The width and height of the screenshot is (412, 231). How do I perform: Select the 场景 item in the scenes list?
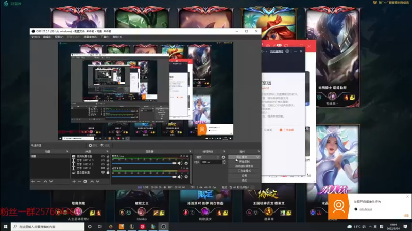click(x=50, y=156)
